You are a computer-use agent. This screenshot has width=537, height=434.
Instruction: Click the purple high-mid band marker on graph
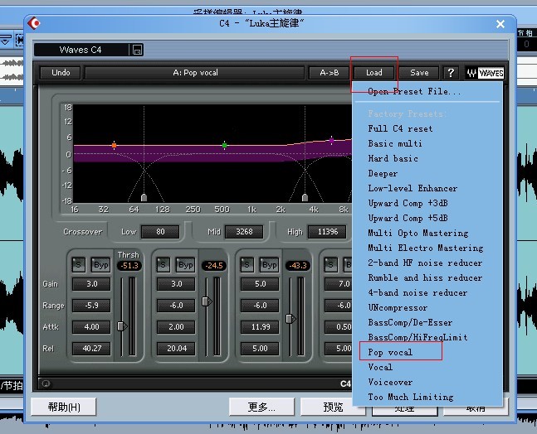click(331, 140)
